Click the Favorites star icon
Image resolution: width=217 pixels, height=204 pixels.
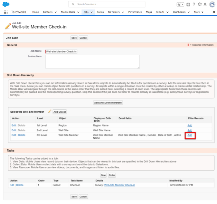coord(179,5)
